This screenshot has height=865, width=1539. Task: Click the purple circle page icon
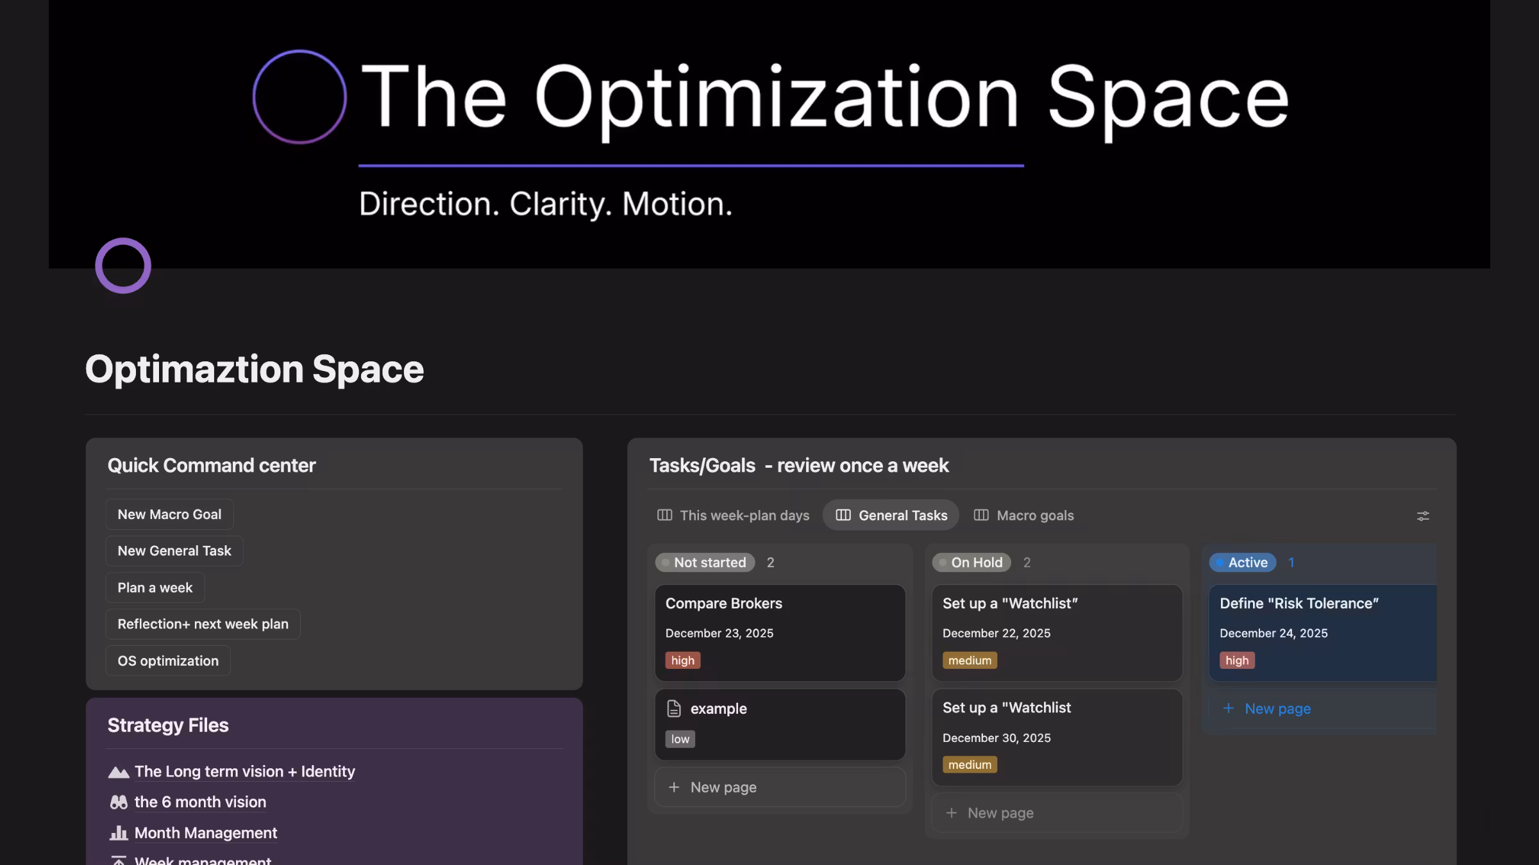pos(123,265)
